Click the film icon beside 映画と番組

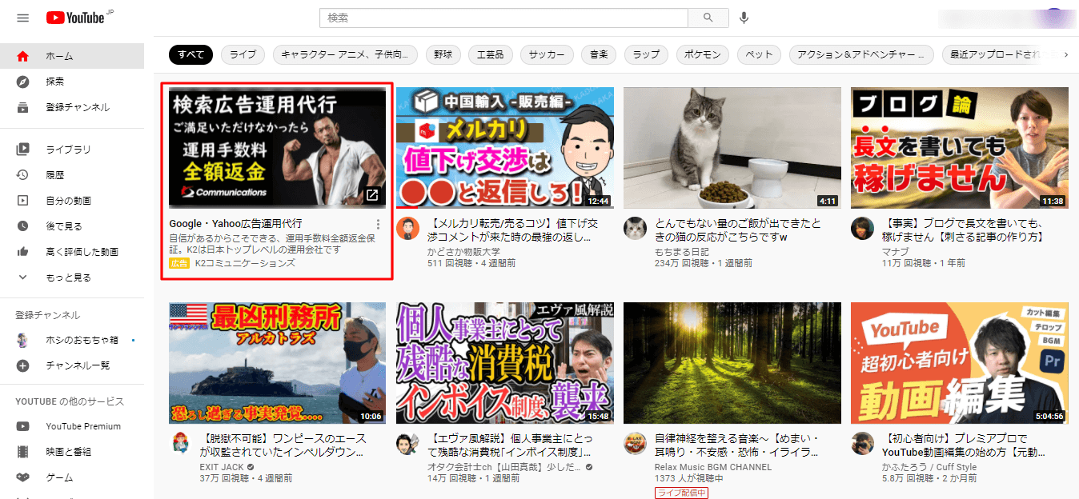(22, 452)
